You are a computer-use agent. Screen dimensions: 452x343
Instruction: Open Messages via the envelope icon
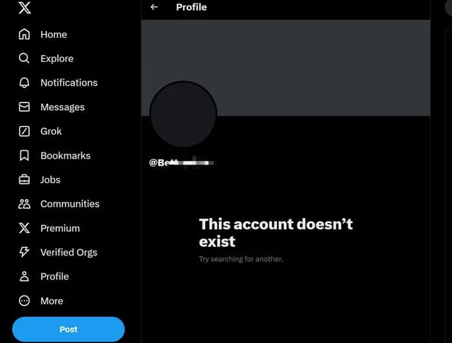pos(24,107)
